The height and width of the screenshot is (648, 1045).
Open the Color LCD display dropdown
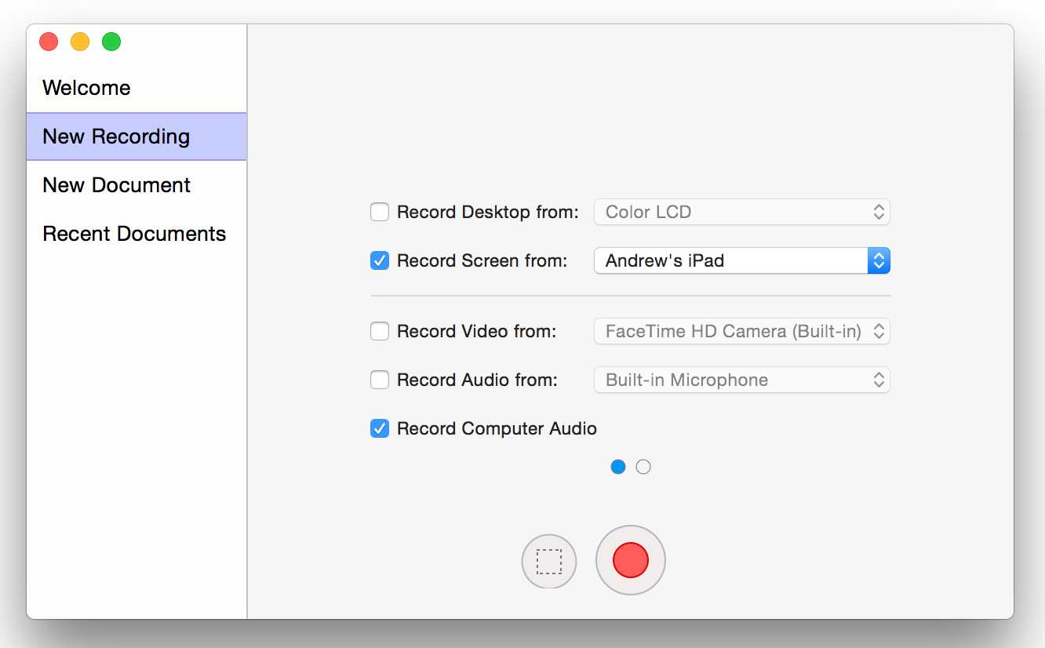(x=741, y=212)
